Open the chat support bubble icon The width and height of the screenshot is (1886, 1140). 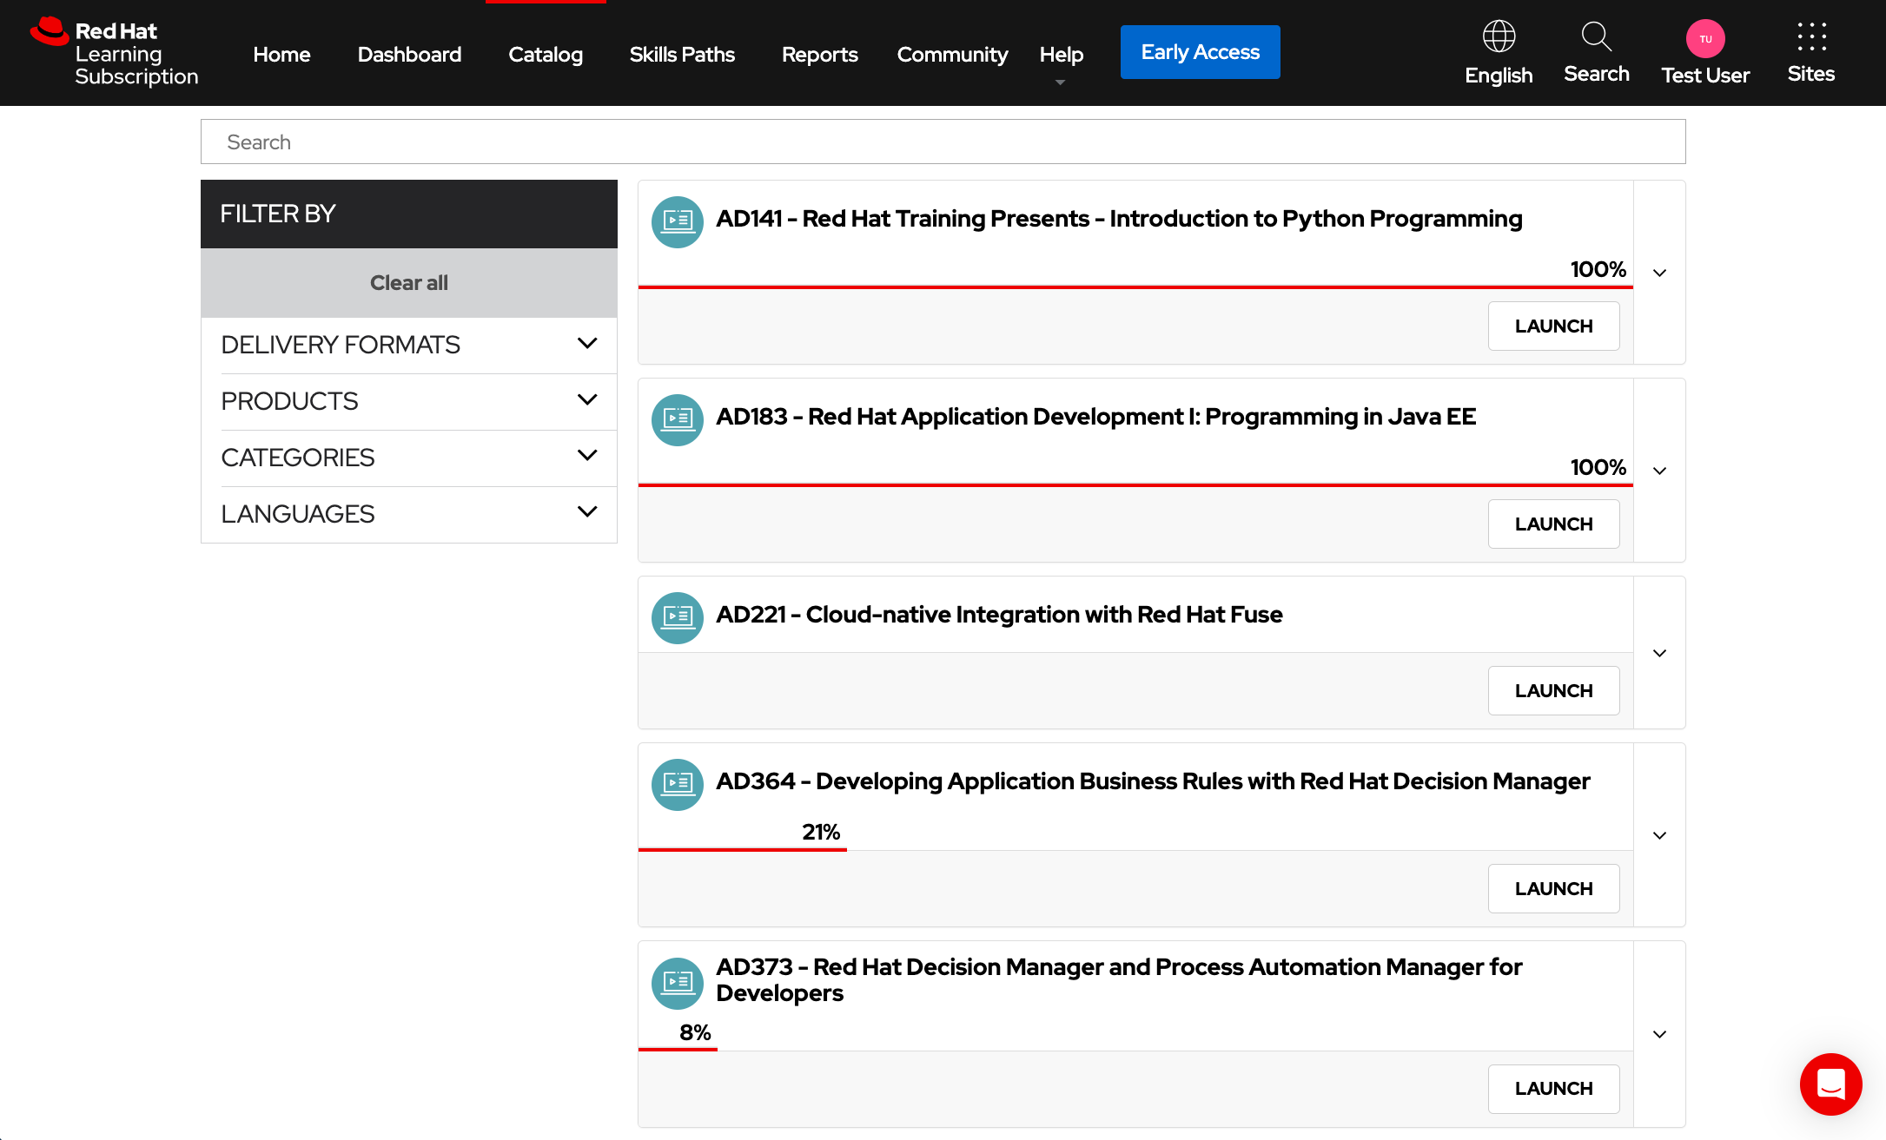point(1831,1084)
